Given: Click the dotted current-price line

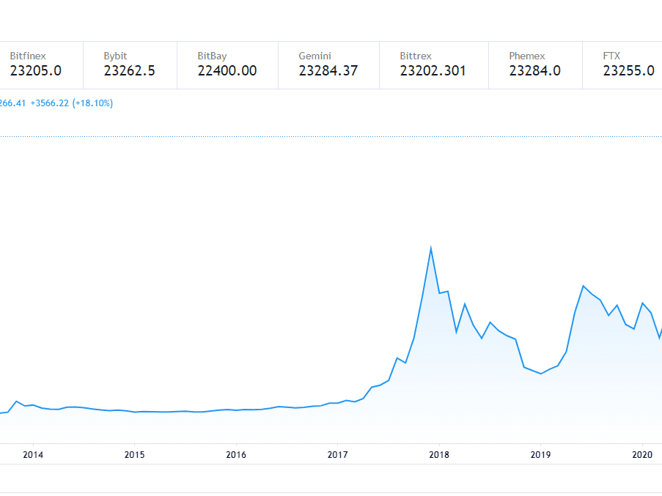Looking at the screenshot, I should pyautogui.click(x=331, y=137).
